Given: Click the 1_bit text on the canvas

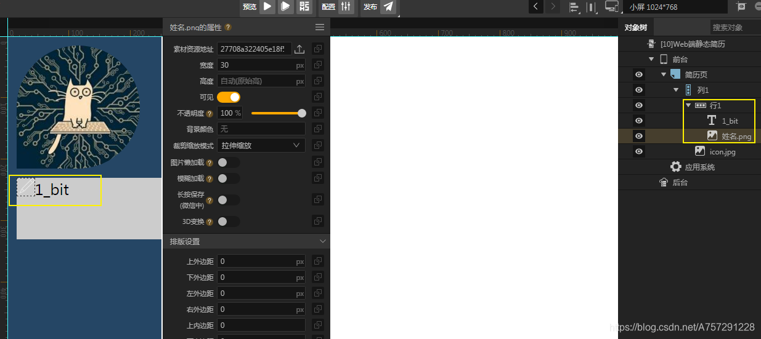Looking at the screenshot, I should tap(52, 189).
